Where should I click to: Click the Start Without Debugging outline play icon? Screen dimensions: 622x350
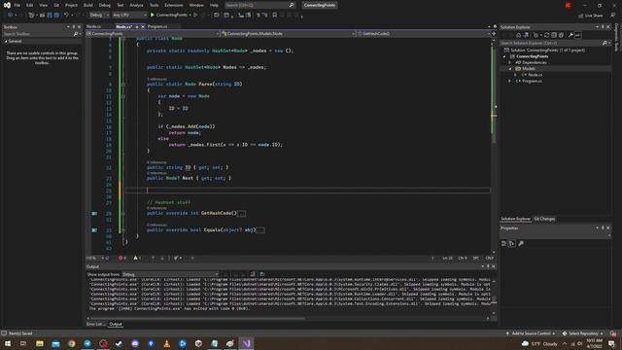[x=195, y=16]
